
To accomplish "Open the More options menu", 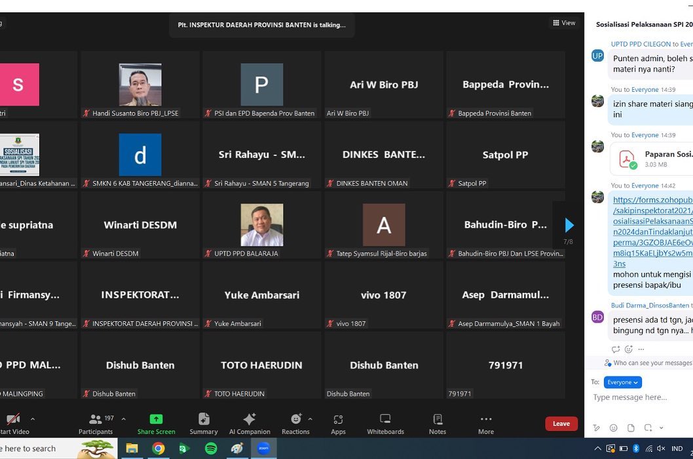I will [x=485, y=424].
